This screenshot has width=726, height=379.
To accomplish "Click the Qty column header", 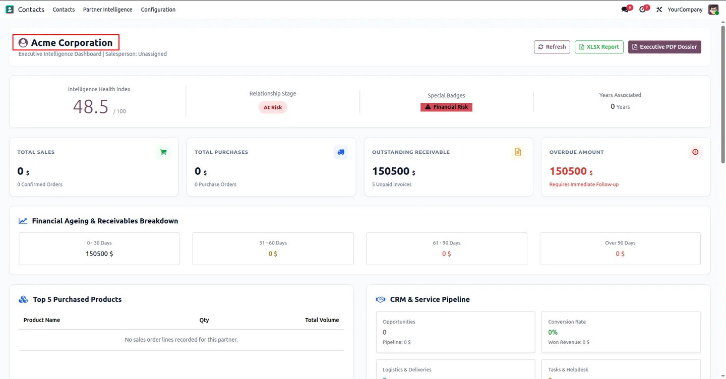I will (x=204, y=320).
